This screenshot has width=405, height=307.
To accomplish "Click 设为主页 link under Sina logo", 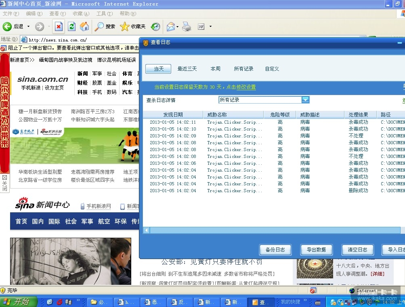I will [54, 88].
